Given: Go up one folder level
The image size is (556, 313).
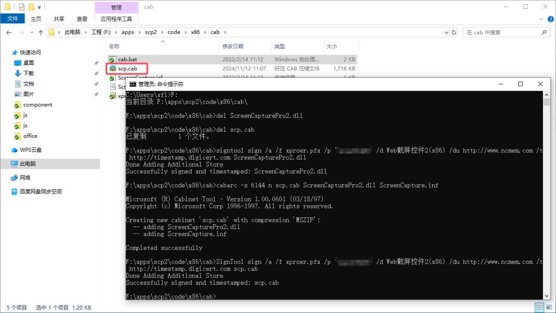Looking at the screenshot, I should pos(41,32).
